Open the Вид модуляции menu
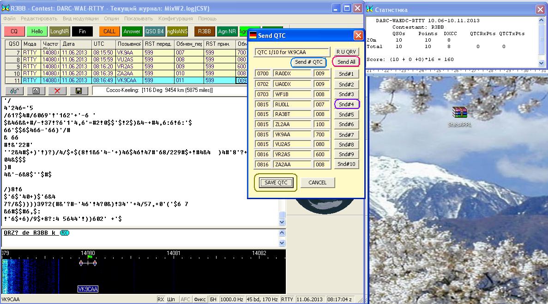This screenshot has width=548, height=304. pyautogui.click(x=81, y=18)
